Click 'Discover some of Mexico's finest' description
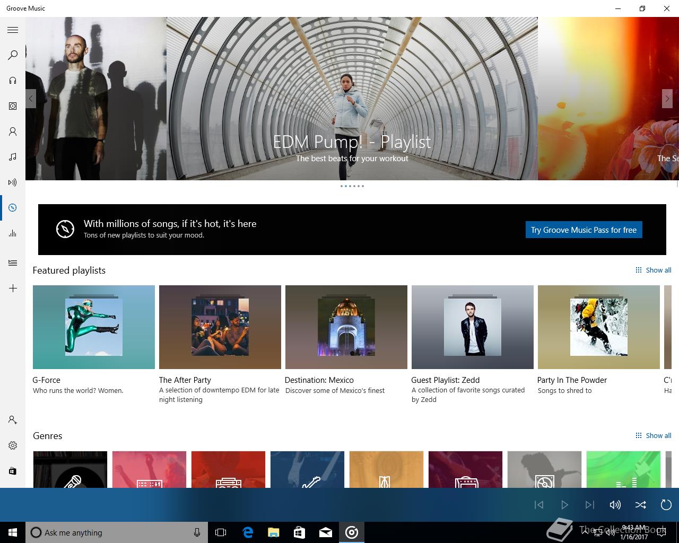Image resolution: width=679 pixels, height=543 pixels. 335,390
